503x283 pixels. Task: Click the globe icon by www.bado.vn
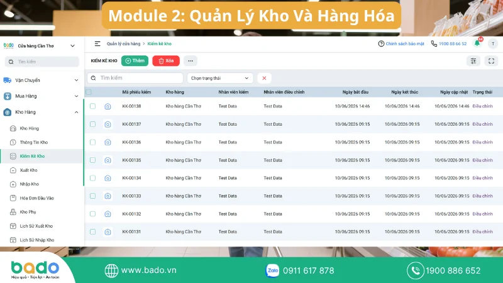click(111, 270)
